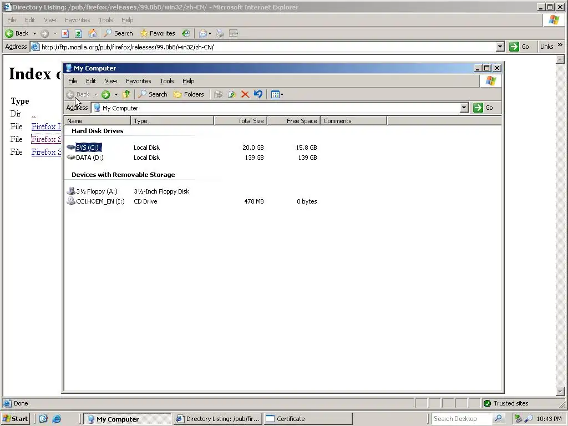Switch to Certificate taskbar button

[x=308, y=419]
